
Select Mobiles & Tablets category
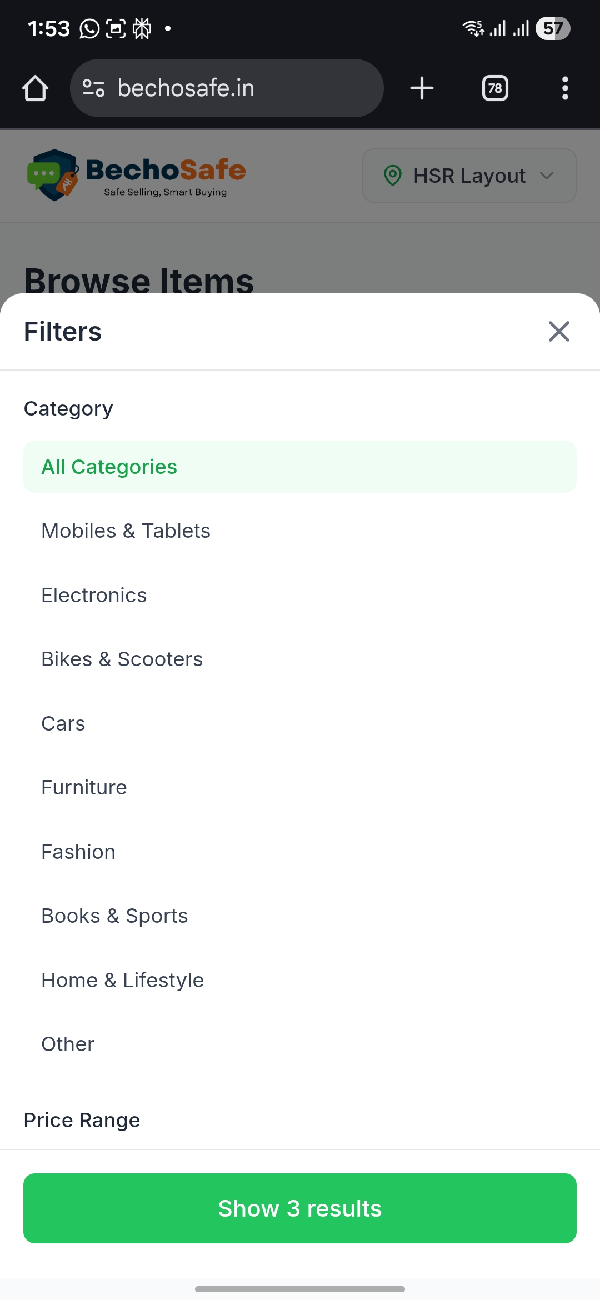click(126, 531)
